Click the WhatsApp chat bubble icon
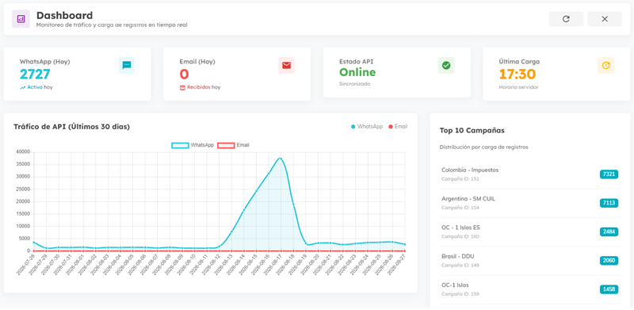Screen dimensions: 634x310 coord(127,65)
